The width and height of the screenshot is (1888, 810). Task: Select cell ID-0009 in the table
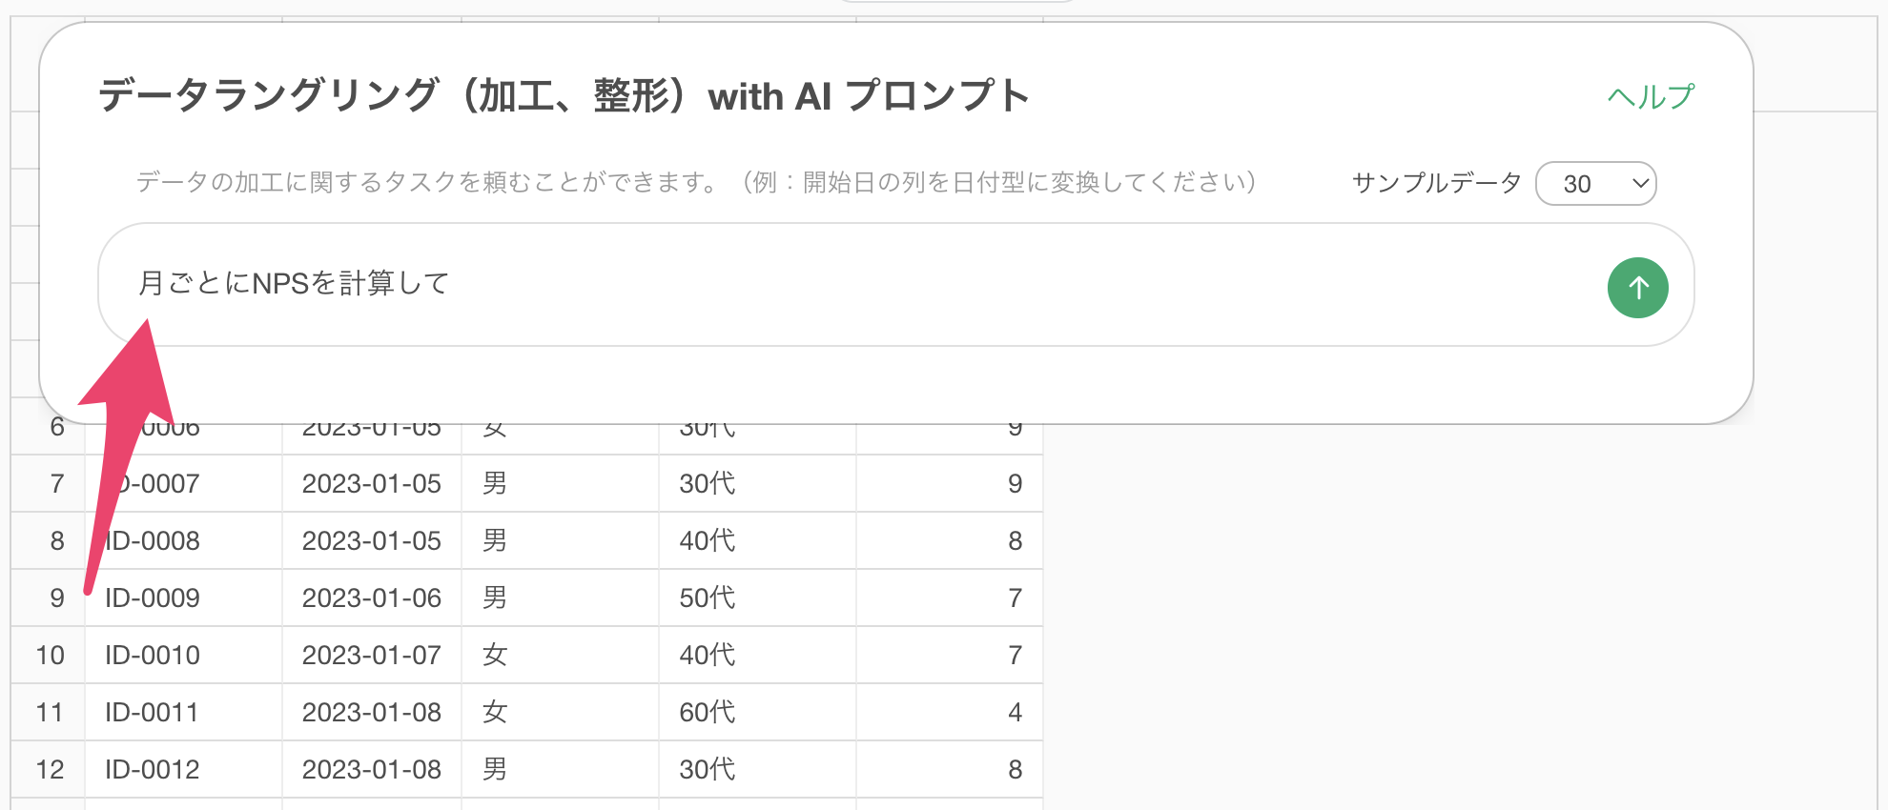tap(153, 598)
